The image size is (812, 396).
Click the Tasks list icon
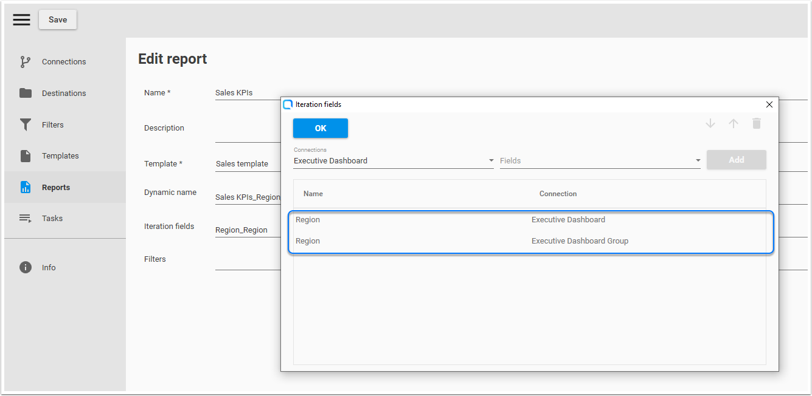[x=26, y=219]
